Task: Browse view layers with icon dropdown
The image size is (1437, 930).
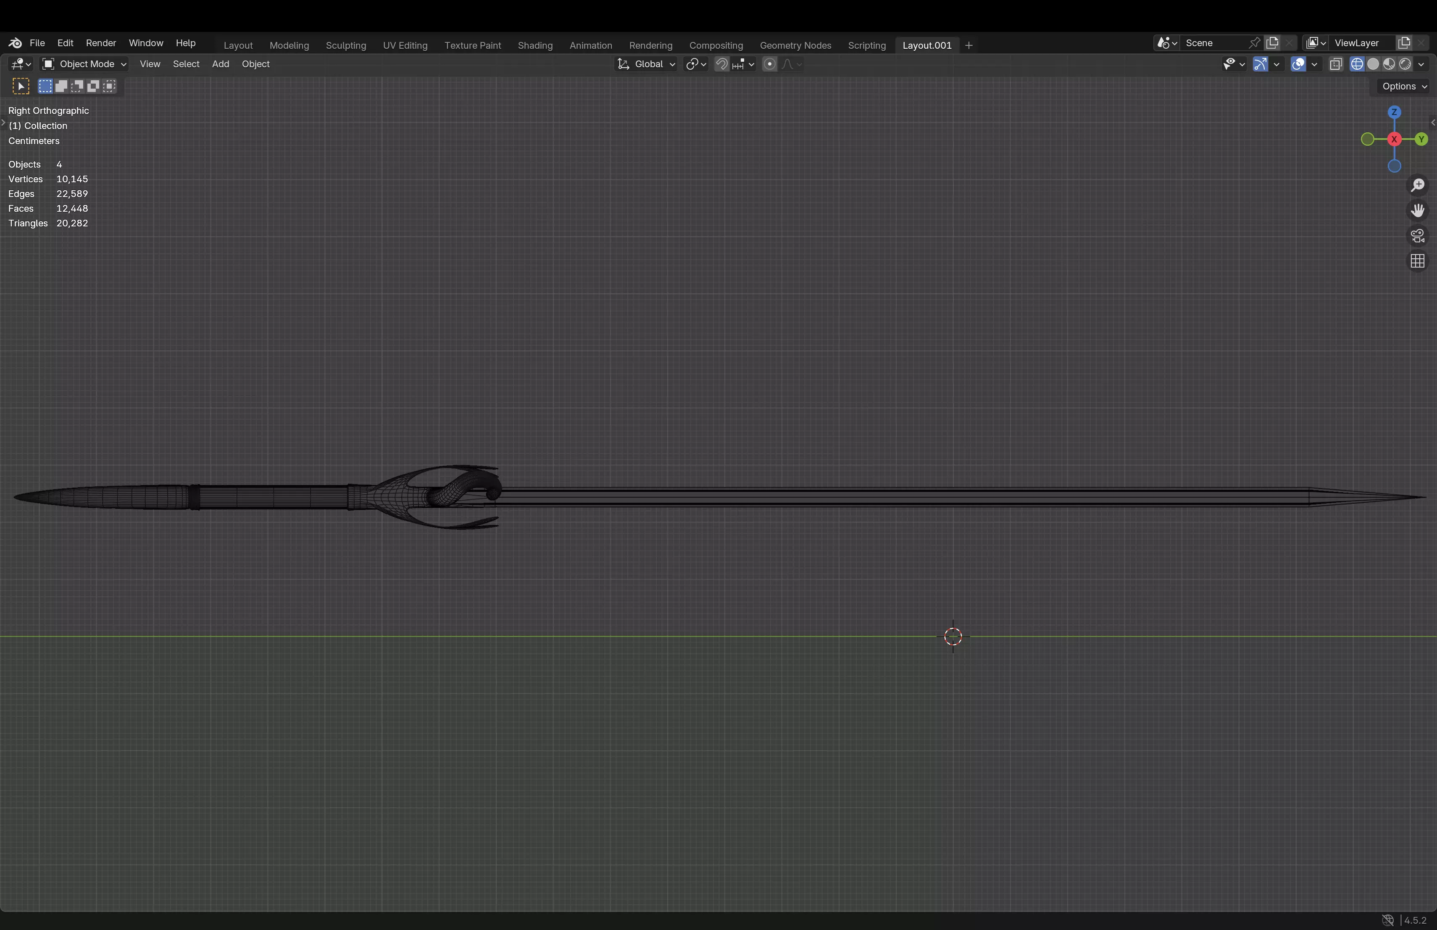Action: [1315, 43]
